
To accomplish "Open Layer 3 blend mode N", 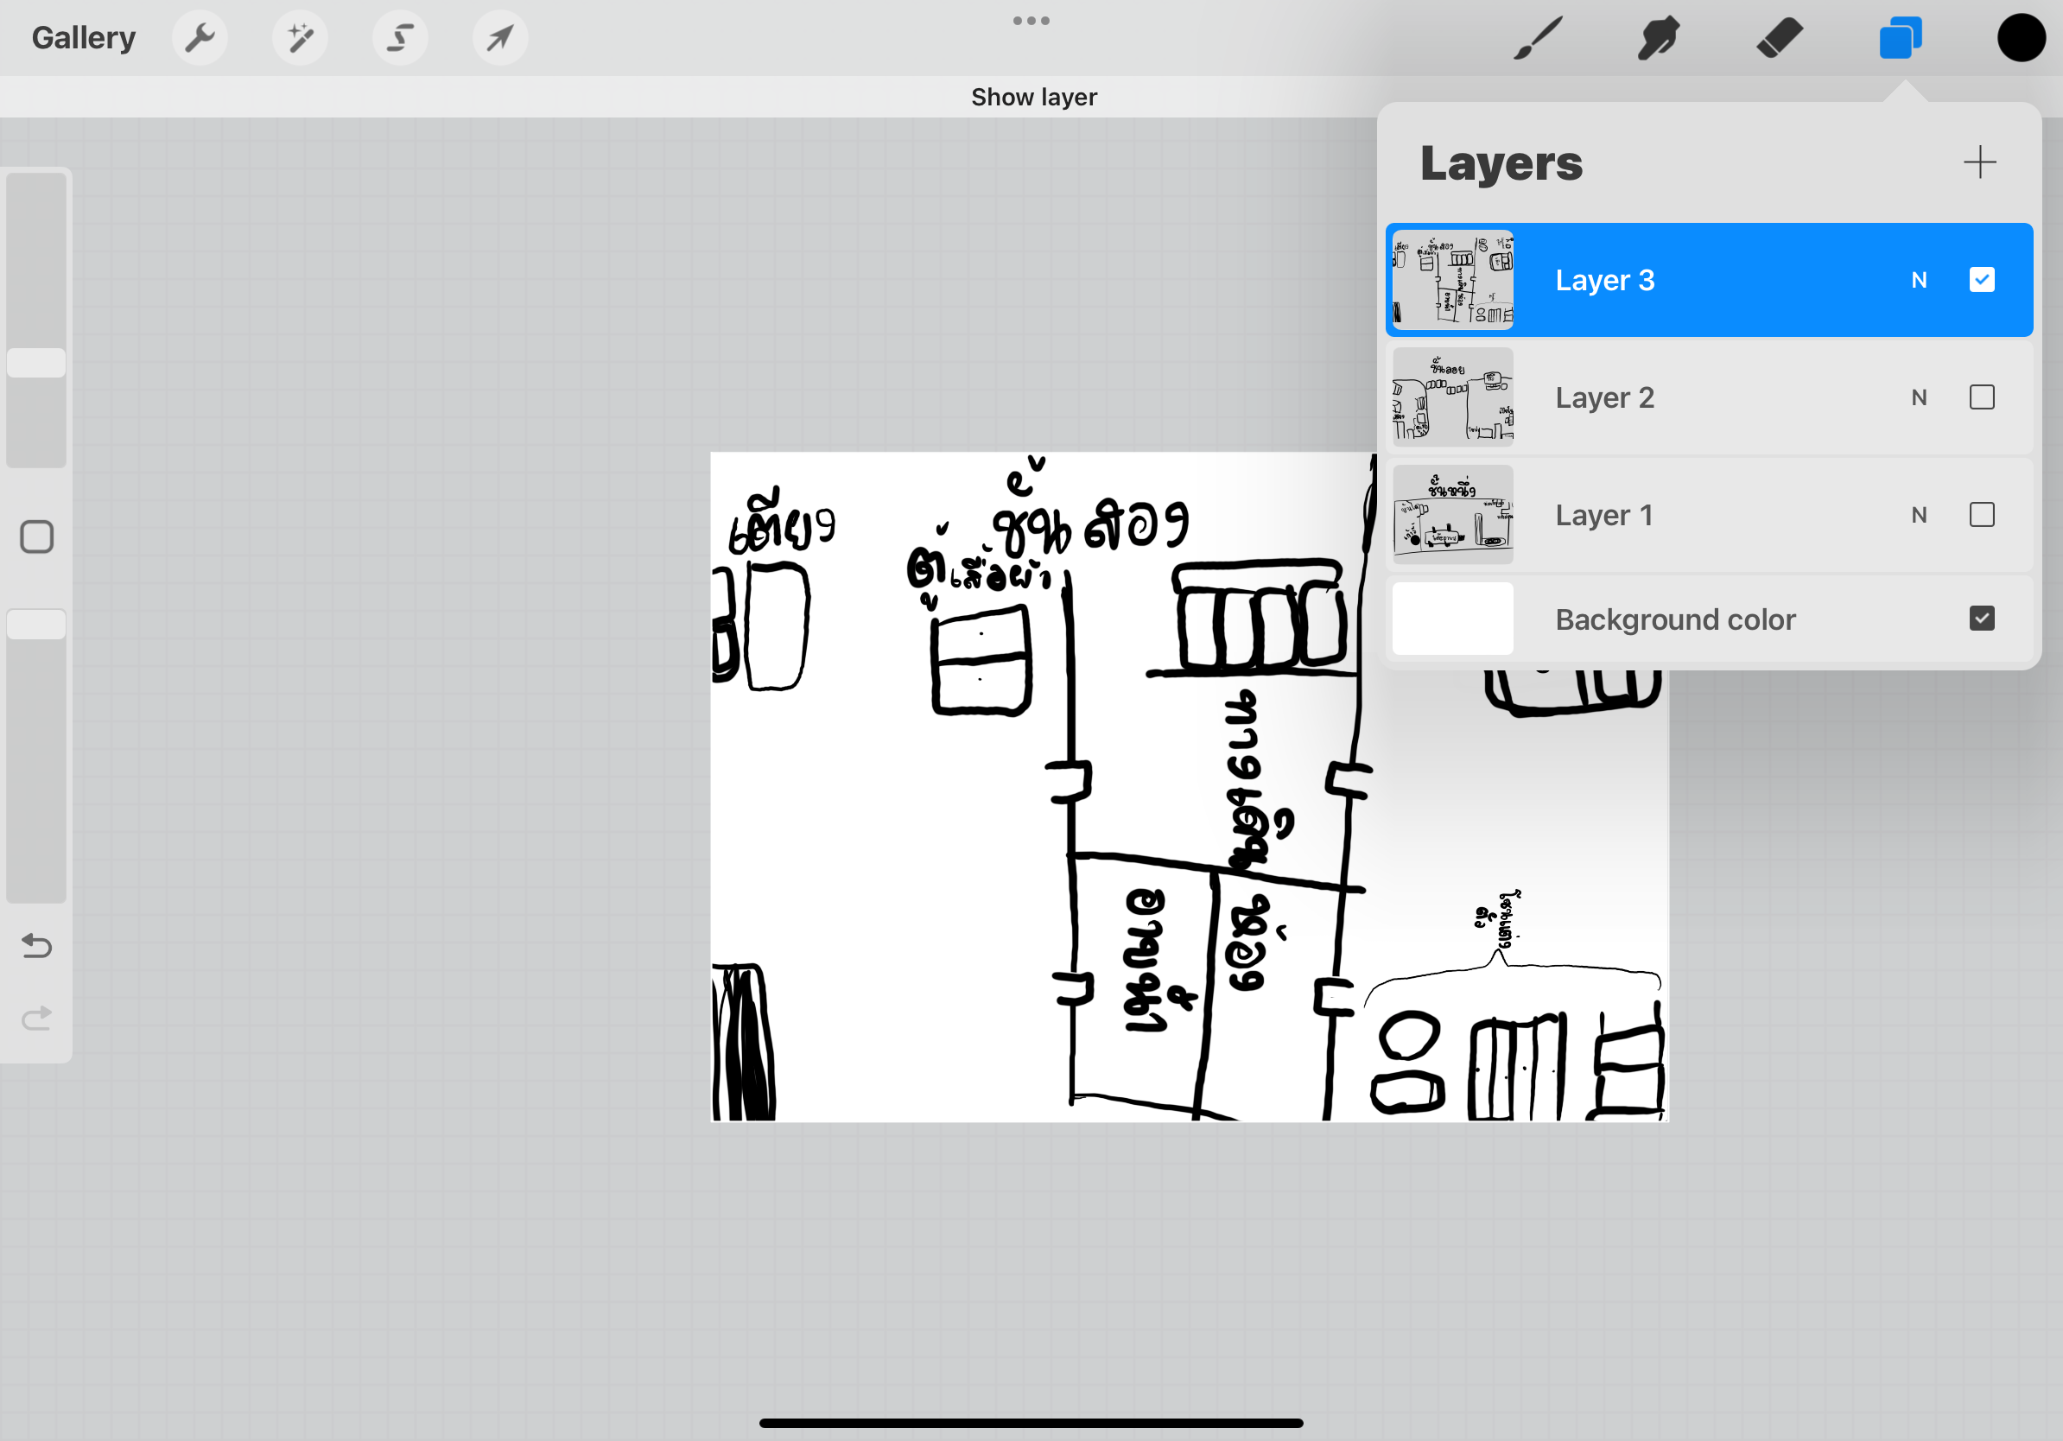I will pyautogui.click(x=1919, y=280).
